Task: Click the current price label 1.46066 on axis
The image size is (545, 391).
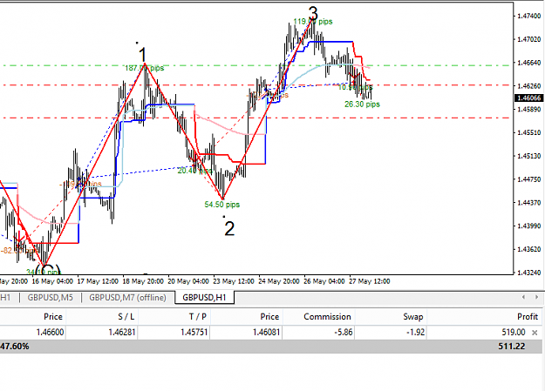Action: [x=528, y=98]
